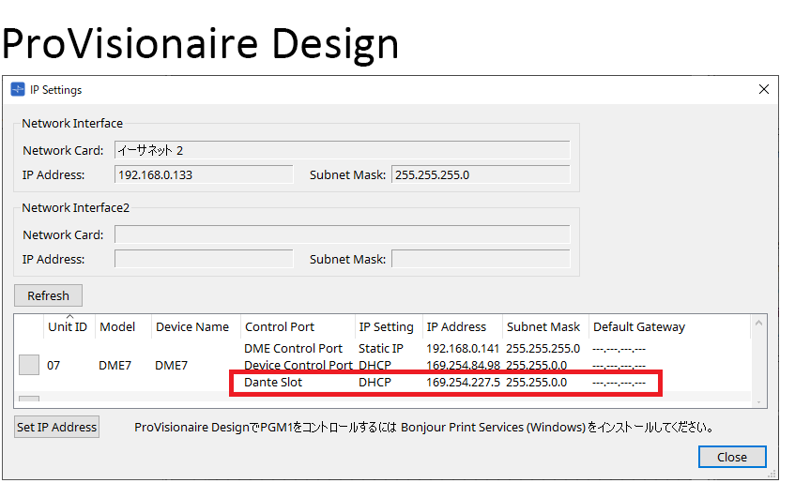
Task: Click the Control Port column header
Action: [280, 327]
